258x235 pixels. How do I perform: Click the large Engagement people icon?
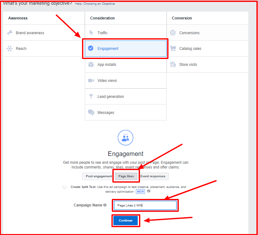125,138
